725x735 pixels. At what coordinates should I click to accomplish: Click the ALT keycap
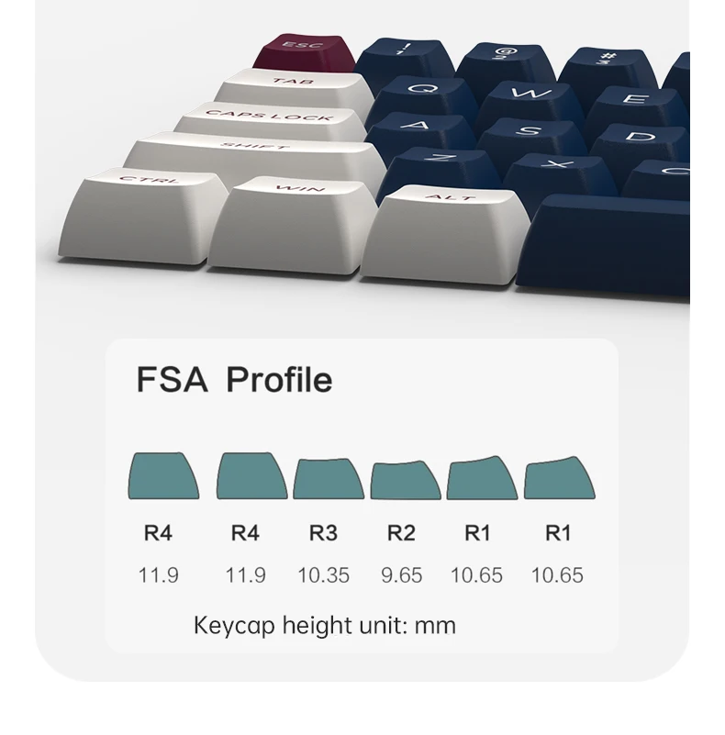(x=445, y=234)
